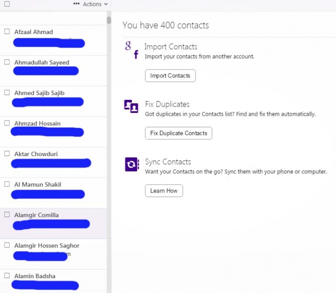This screenshot has width=336, height=293.
Task: Click the Fix Duplicates icon
Action: click(131, 106)
